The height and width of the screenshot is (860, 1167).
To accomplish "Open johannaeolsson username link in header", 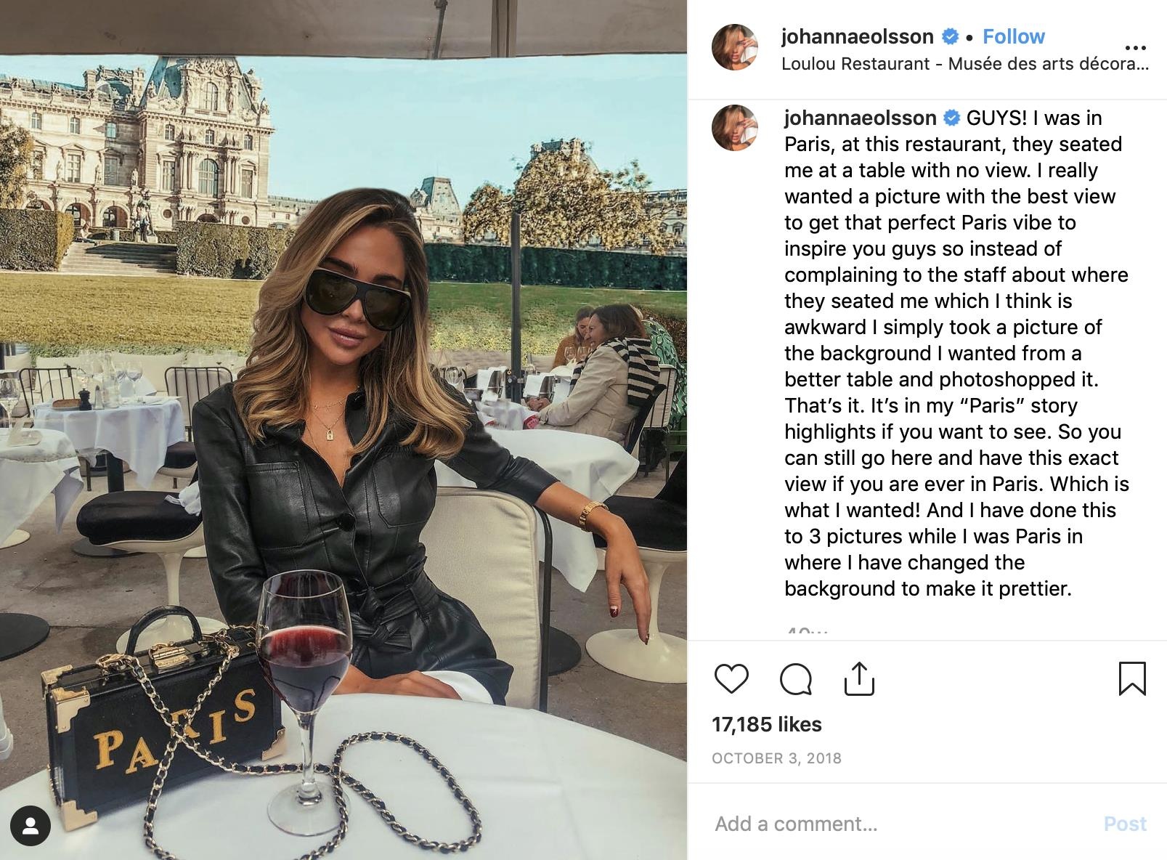I will (857, 36).
